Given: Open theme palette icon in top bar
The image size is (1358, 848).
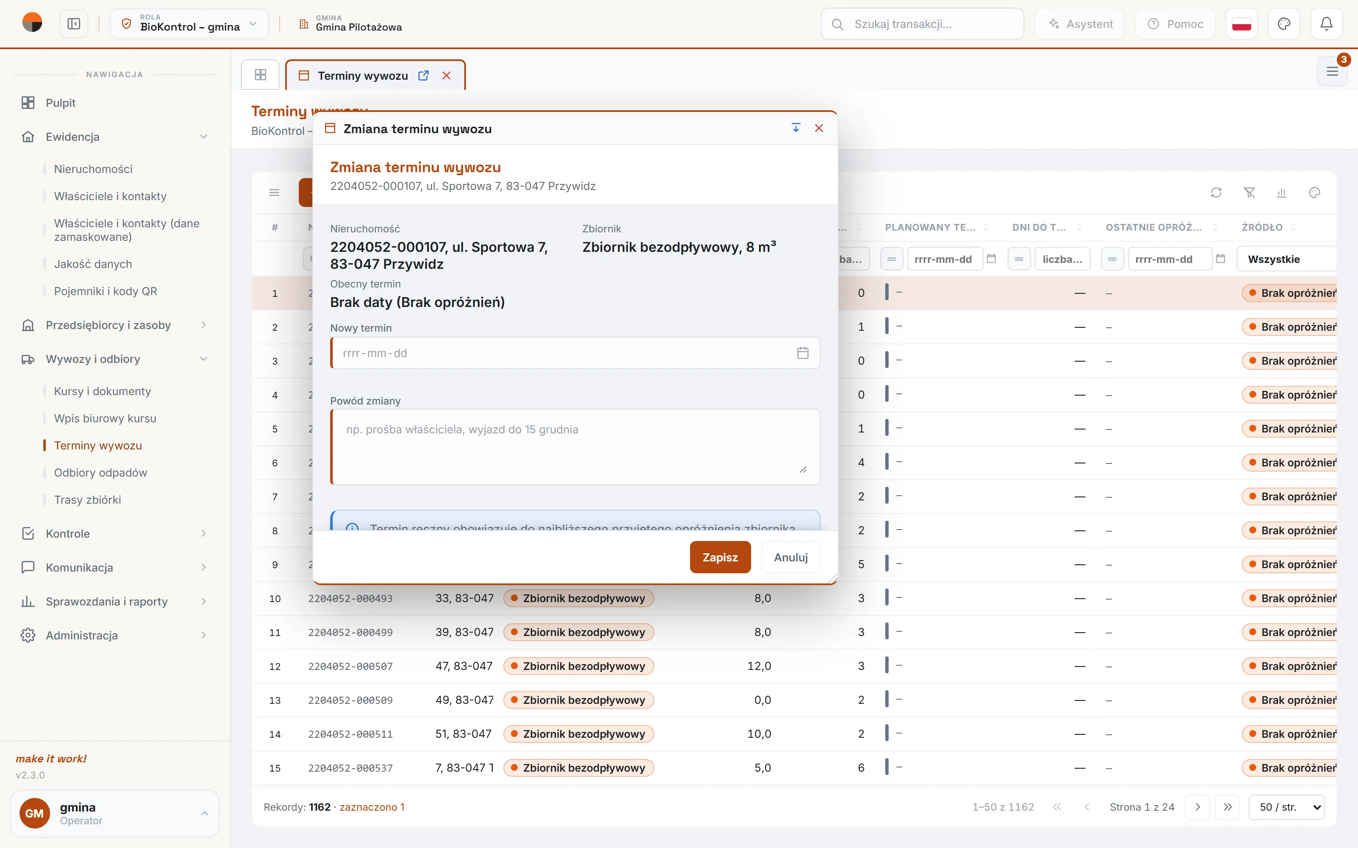Looking at the screenshot, I should click(x=1284, y=24).
